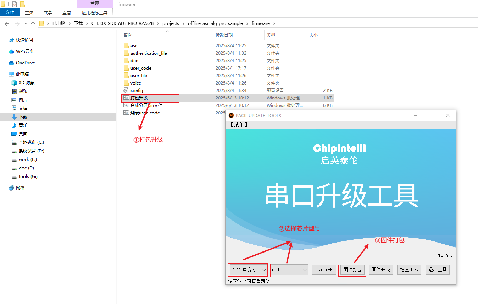Image resolution: width=478 pixels, height=304 pixels.
Task: Expand the CI130X系列 chip series dropdown
Action: (248, 270)
